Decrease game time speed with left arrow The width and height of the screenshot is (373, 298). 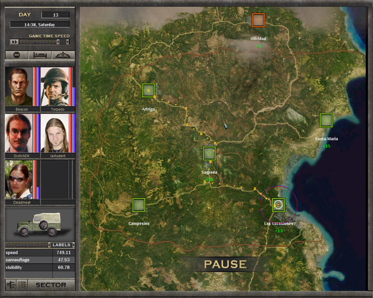pyautogui.click(x=58, y=42)
